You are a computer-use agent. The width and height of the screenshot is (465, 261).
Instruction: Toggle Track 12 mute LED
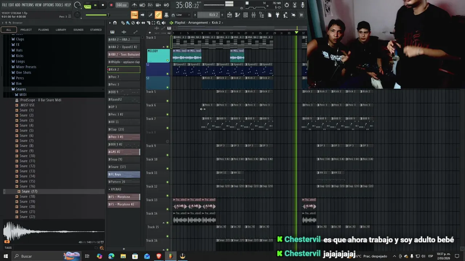point(167,196)
